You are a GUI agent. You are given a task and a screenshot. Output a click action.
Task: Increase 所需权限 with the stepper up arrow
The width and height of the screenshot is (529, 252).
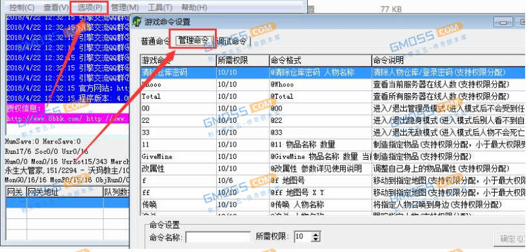coord(315,234)
